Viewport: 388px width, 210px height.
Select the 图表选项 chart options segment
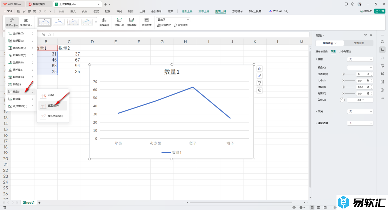pos(330,43)
